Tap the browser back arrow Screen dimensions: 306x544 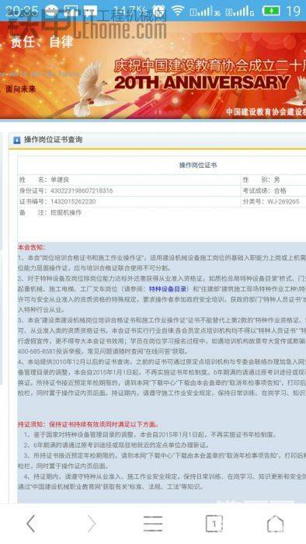coord(30,524)
